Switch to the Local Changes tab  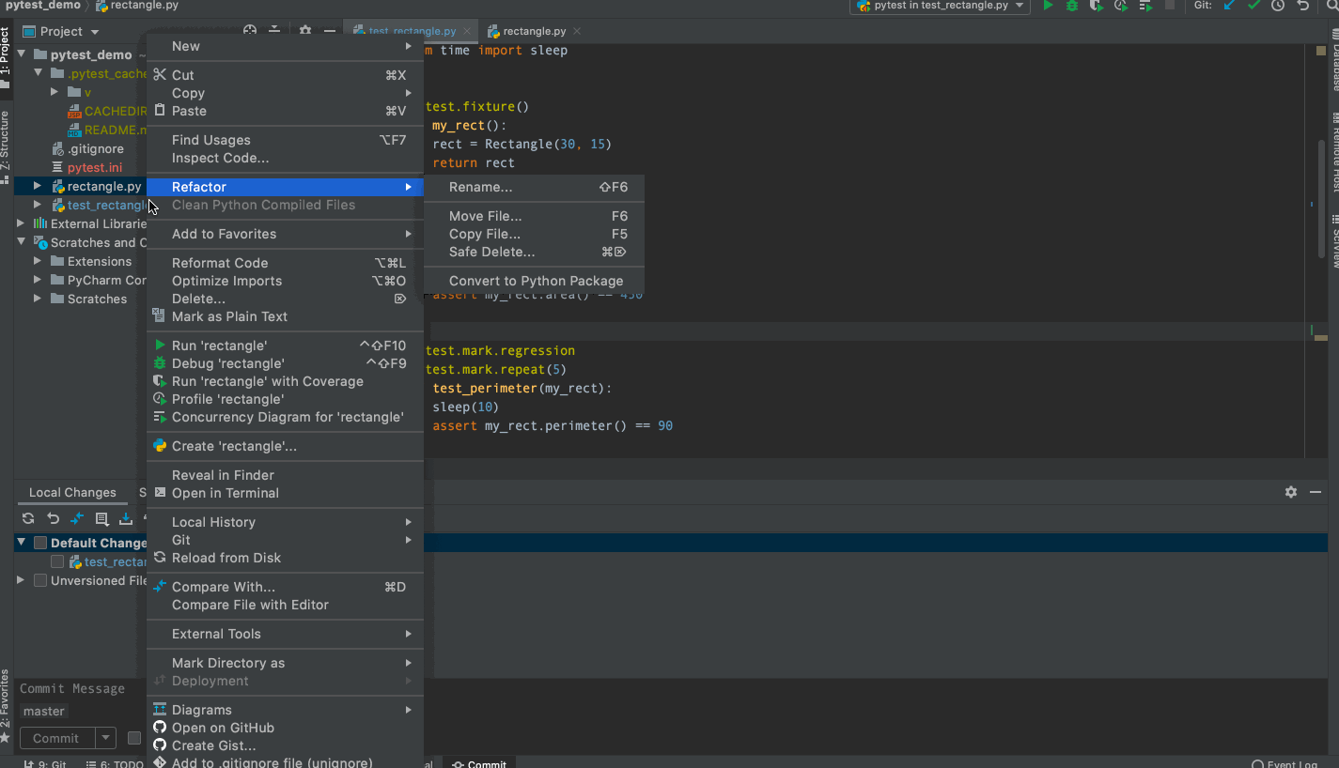[72, 492]
